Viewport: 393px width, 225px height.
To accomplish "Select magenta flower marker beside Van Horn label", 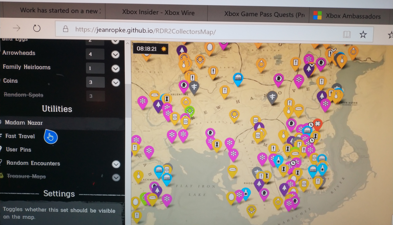I will click(x=326, y=104).
